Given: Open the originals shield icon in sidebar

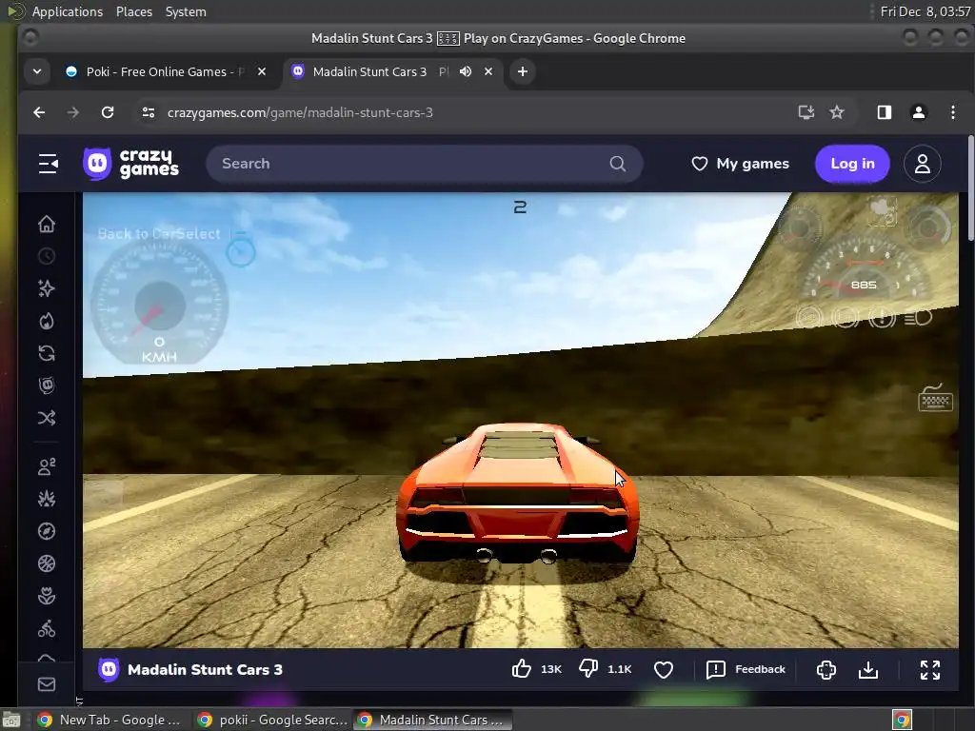Looking at the screenshot, I should 47,385.
